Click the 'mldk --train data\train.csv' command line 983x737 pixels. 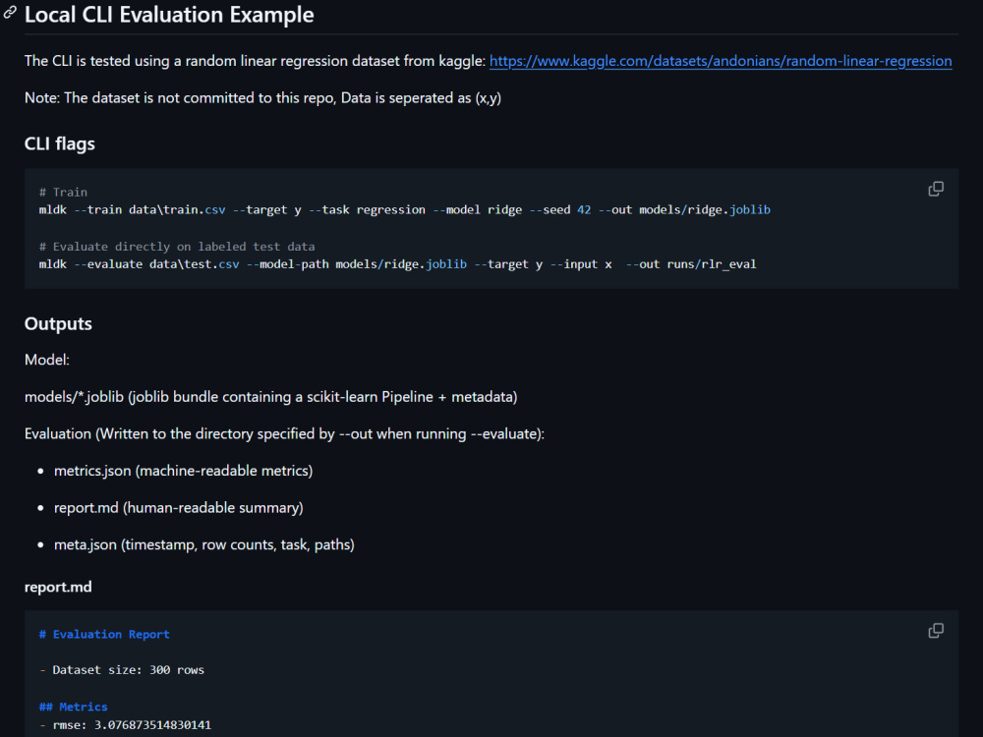(404, 210)
